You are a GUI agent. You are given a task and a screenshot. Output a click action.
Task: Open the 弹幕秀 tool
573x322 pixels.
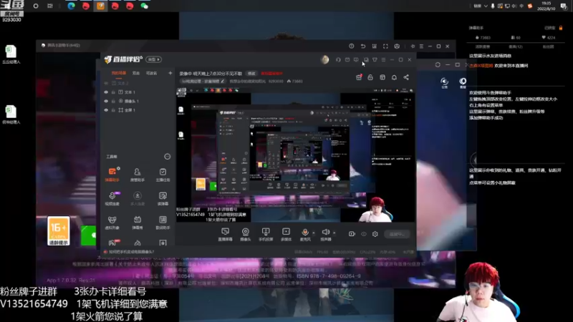[138, 223]
